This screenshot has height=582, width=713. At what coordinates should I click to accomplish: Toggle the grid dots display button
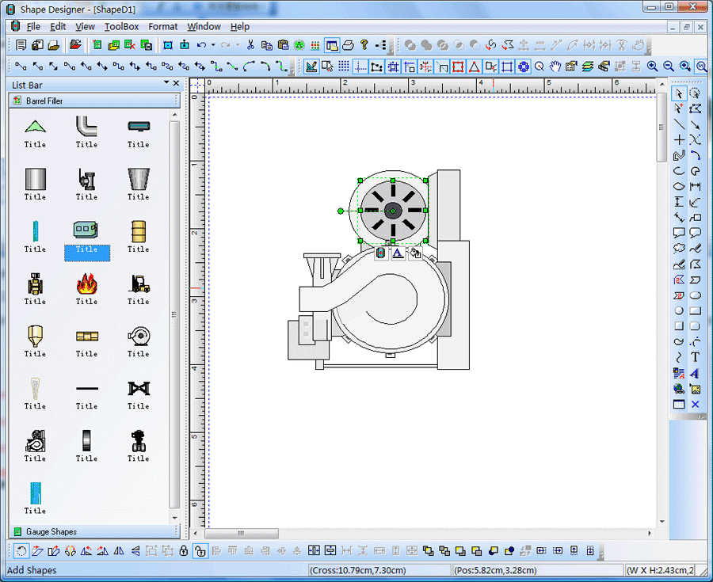point(345,67)
